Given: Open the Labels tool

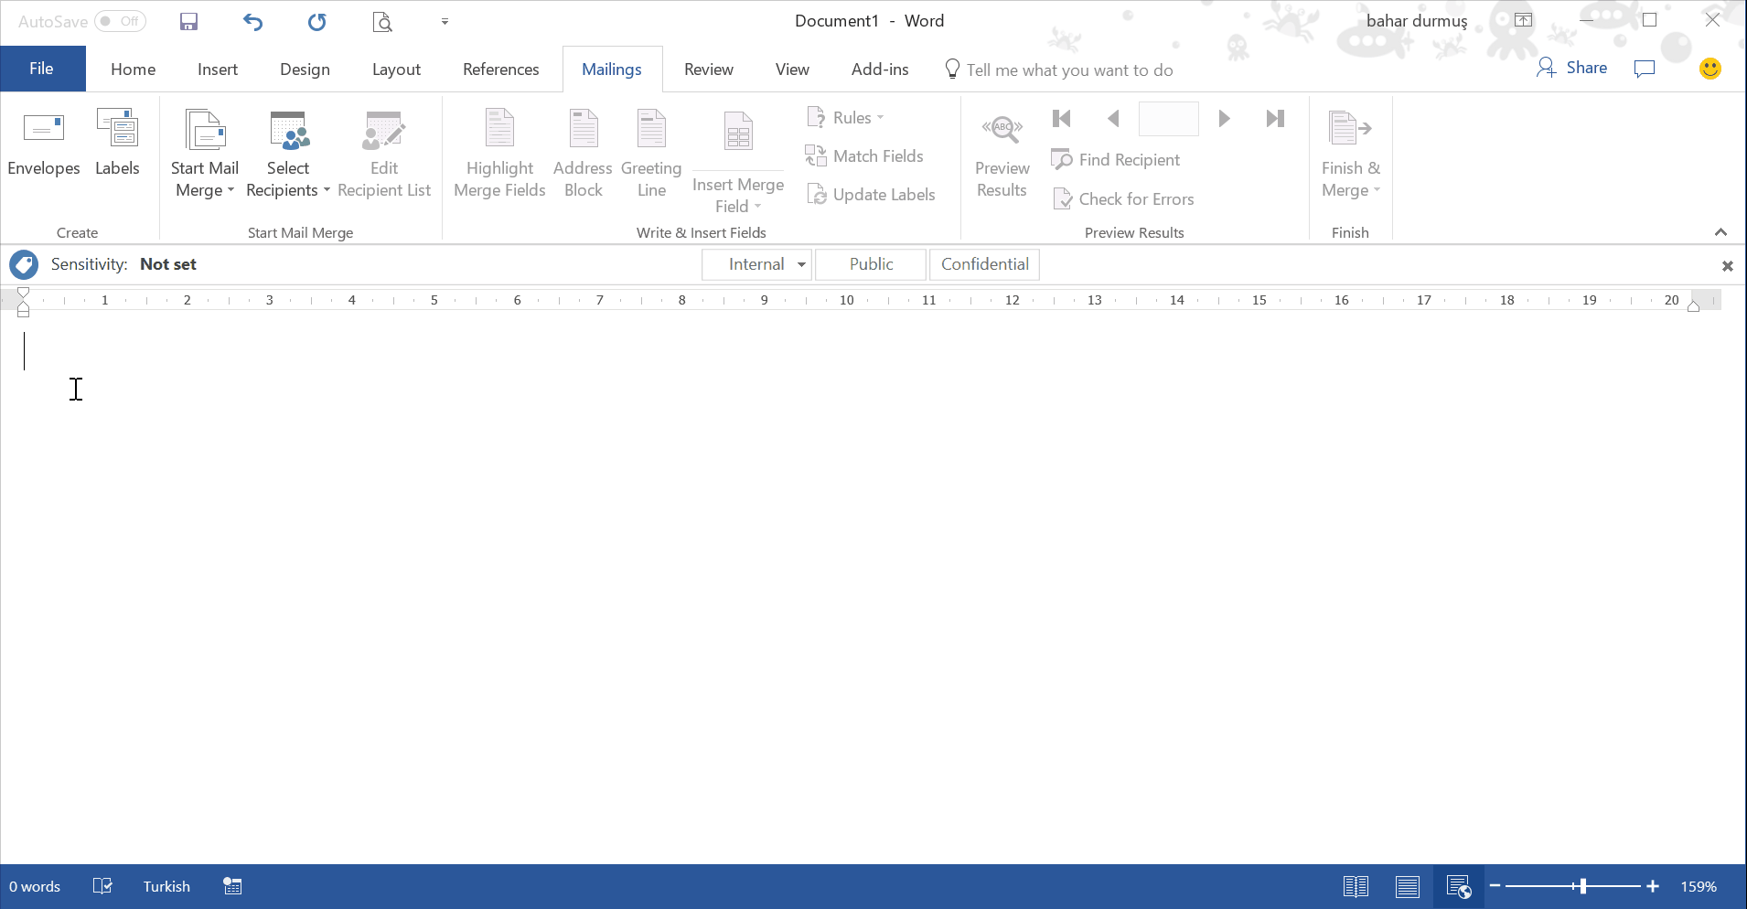Looking at the screenshot, I should [117, 144].
